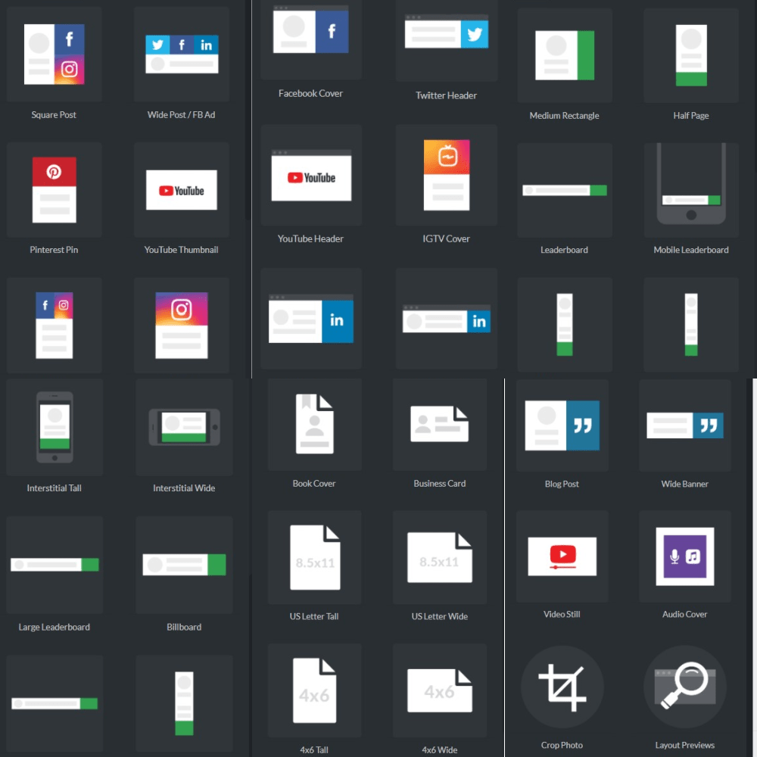This screenshot has height=757, width=757.
Task: Select the 4x6 Tall print size
Action: click(x=315, y=690)
